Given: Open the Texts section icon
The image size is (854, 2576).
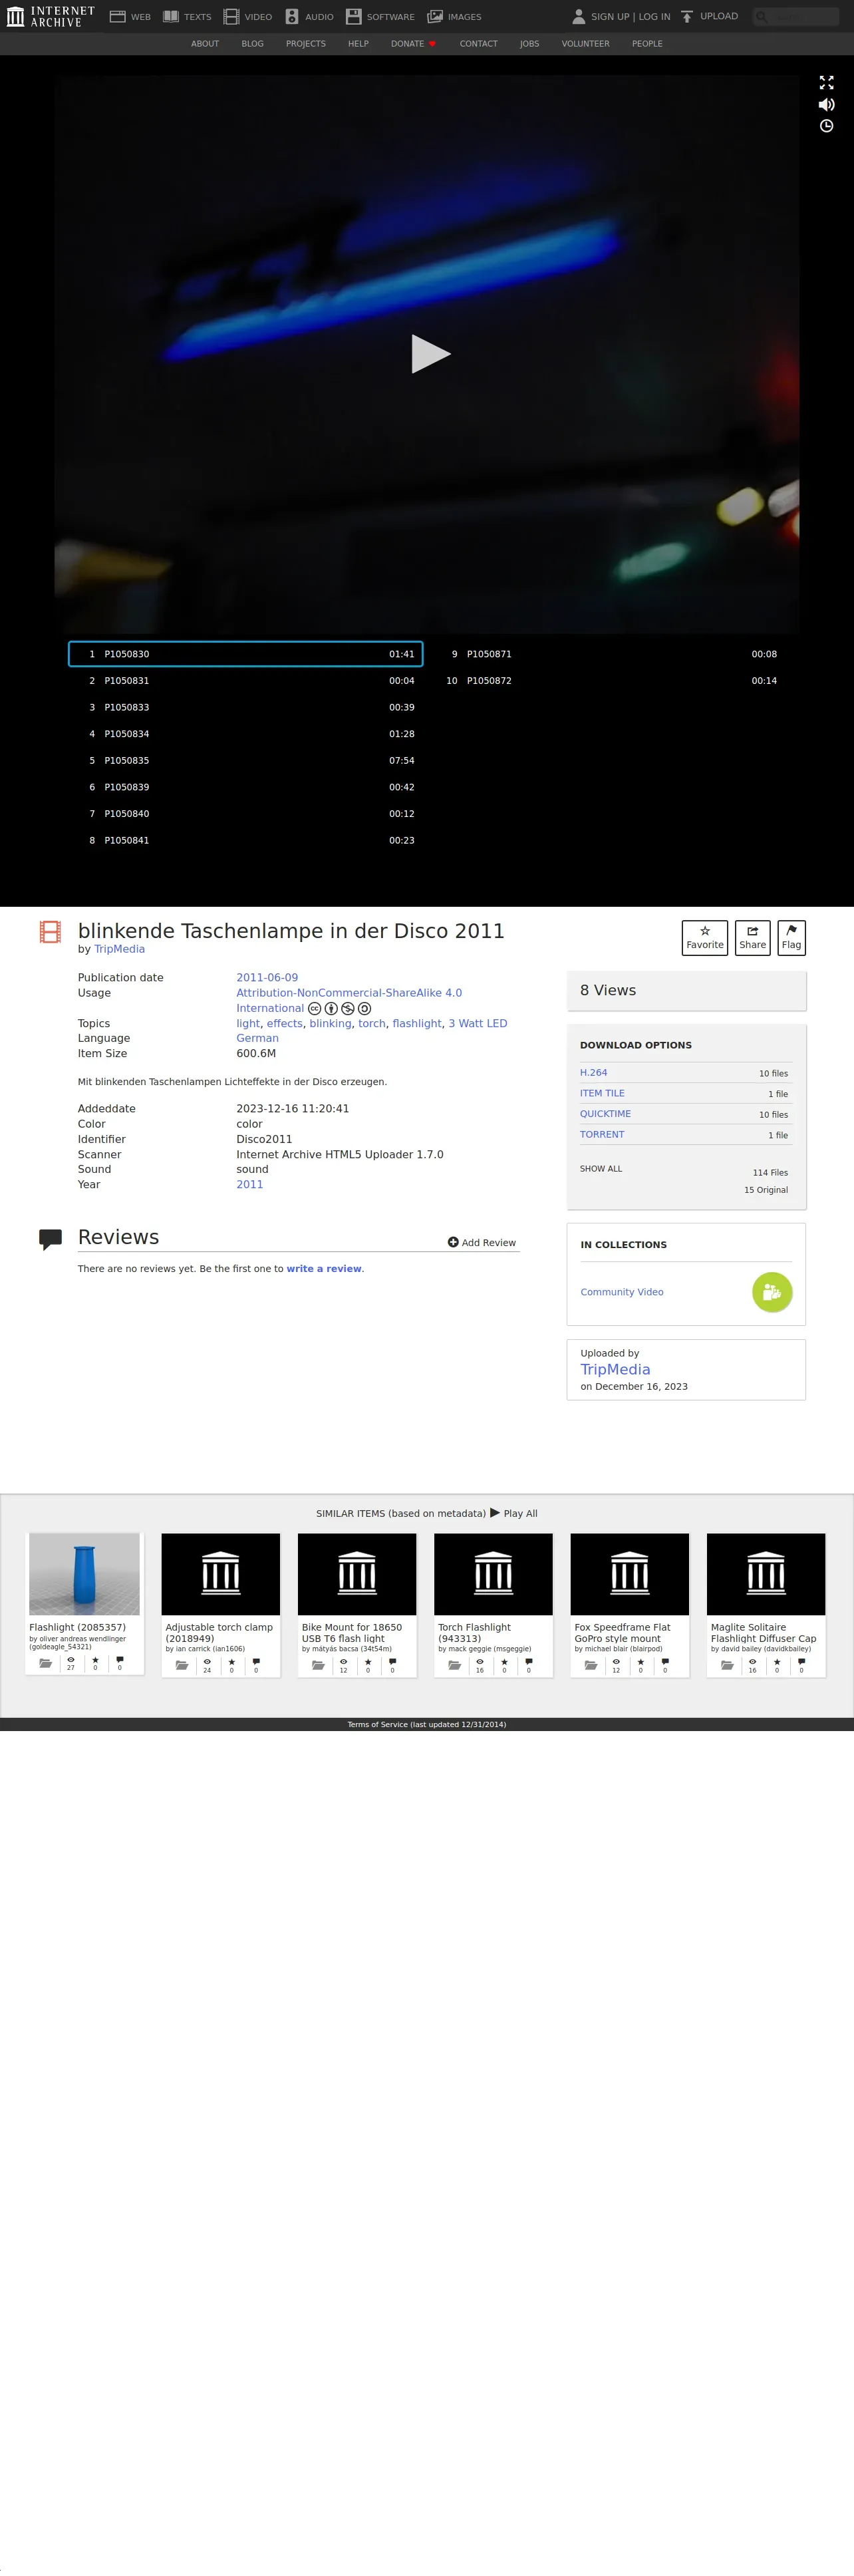Looking at the screenshot, I should click(x=171, y=17).
